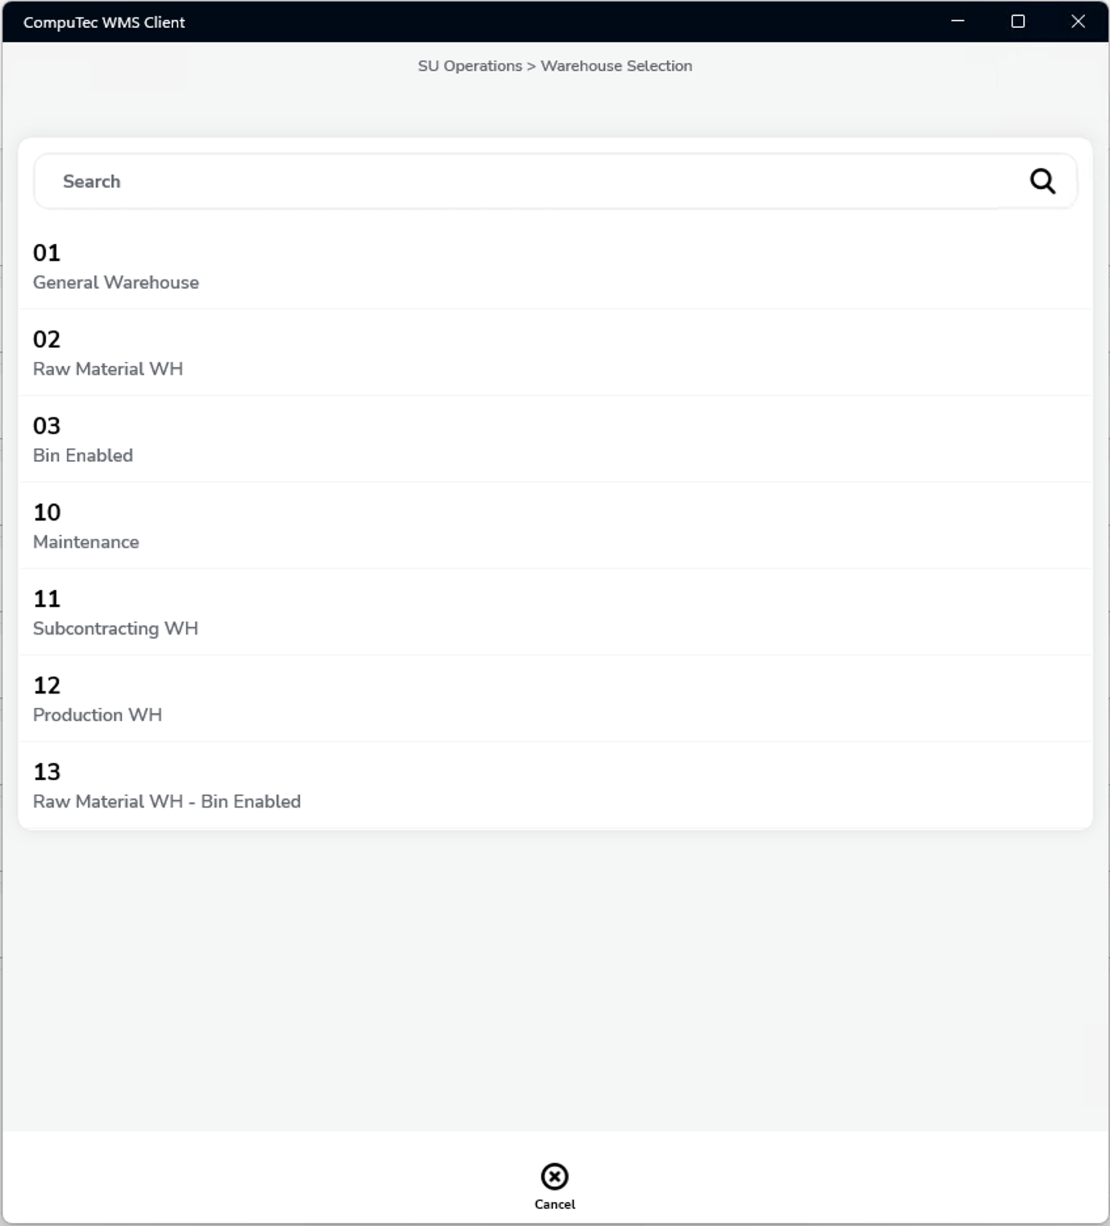Click the magnifier search icon
The image size is (1110, 1226).
(1042, 181)
